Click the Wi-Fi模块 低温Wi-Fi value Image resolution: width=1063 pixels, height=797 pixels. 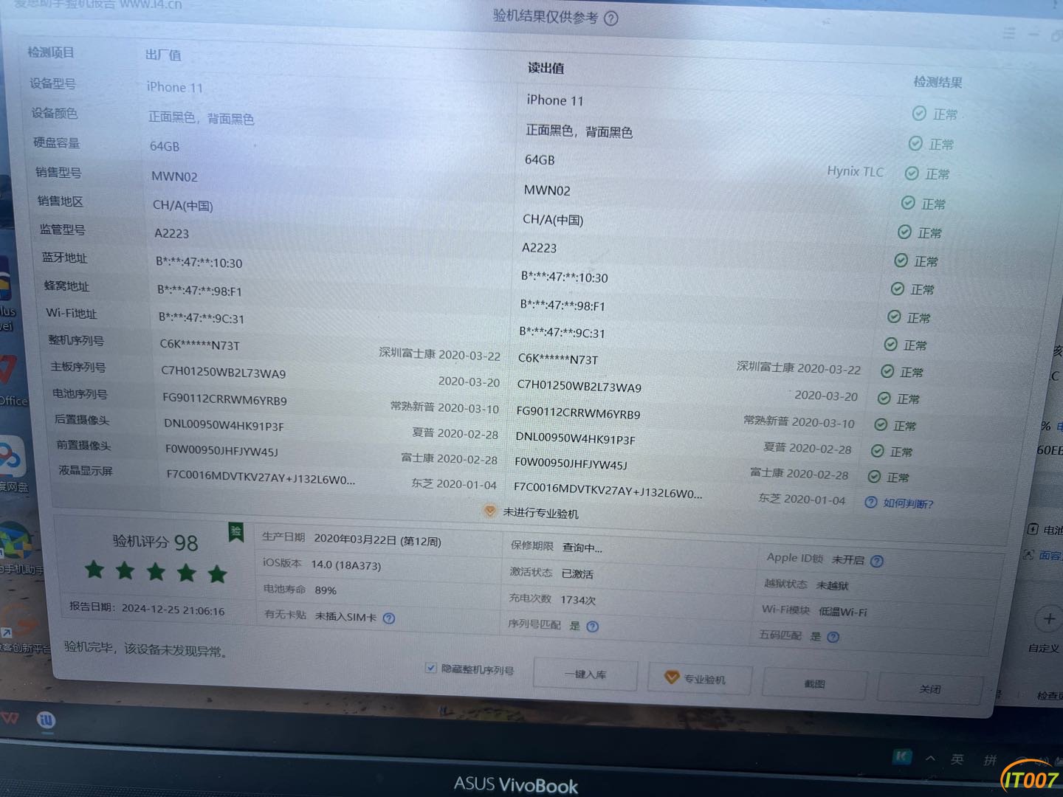pos(842,612)
